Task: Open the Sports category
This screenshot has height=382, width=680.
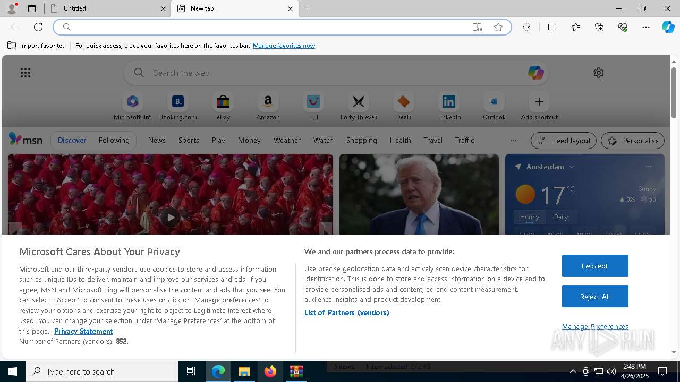Action: tap(189, 140)
